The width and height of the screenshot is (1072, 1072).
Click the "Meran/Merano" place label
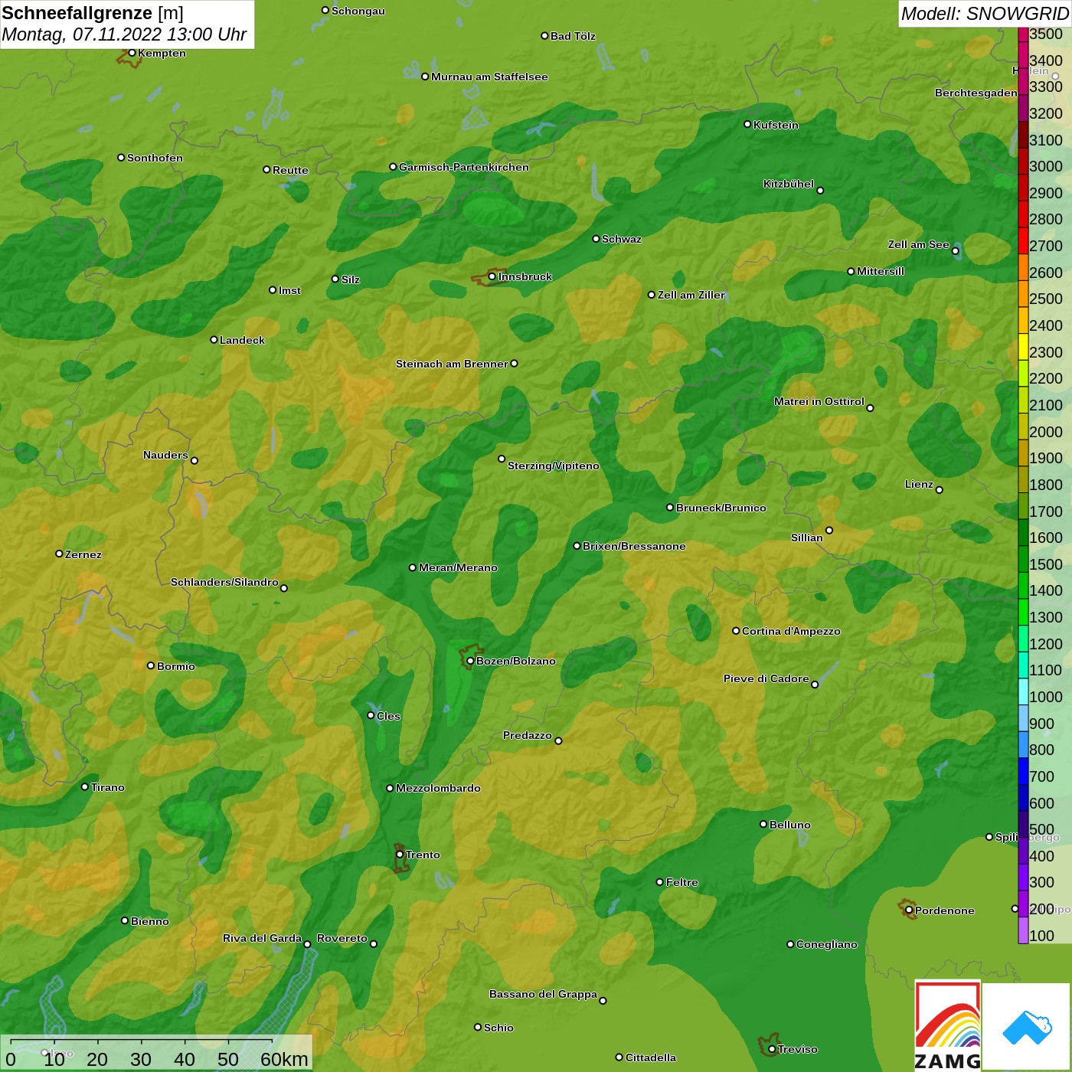458,567
